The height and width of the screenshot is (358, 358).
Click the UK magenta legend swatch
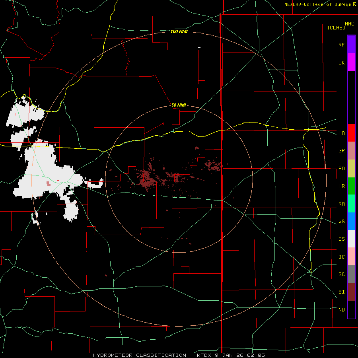pyautogui.click(x=351, y=62)
